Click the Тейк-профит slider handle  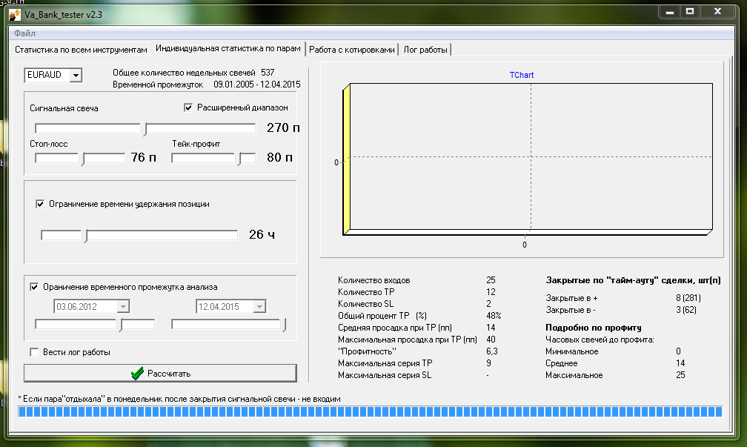(x=240, y=159)
